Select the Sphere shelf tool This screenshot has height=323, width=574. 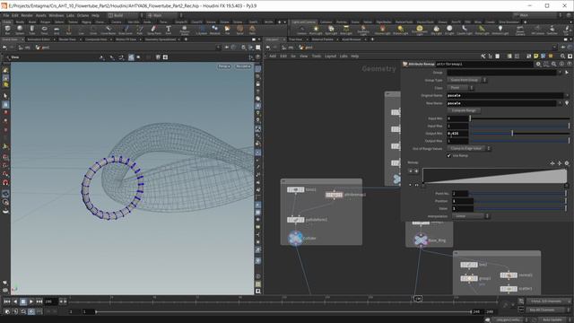tap(20, 30)
